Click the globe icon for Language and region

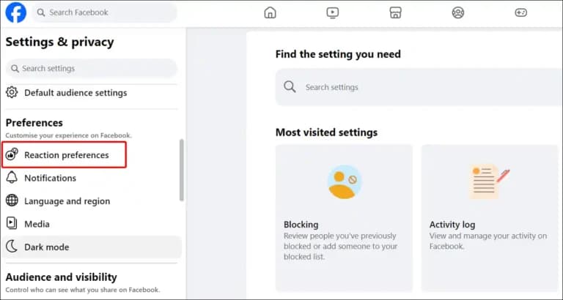click(x=12, y=200)
